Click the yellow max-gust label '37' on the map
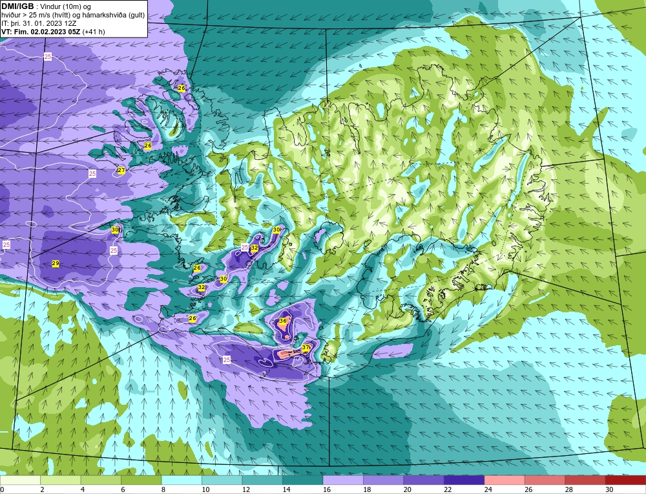This screenshot has height=494, width=646. click(x=306, y=348)
